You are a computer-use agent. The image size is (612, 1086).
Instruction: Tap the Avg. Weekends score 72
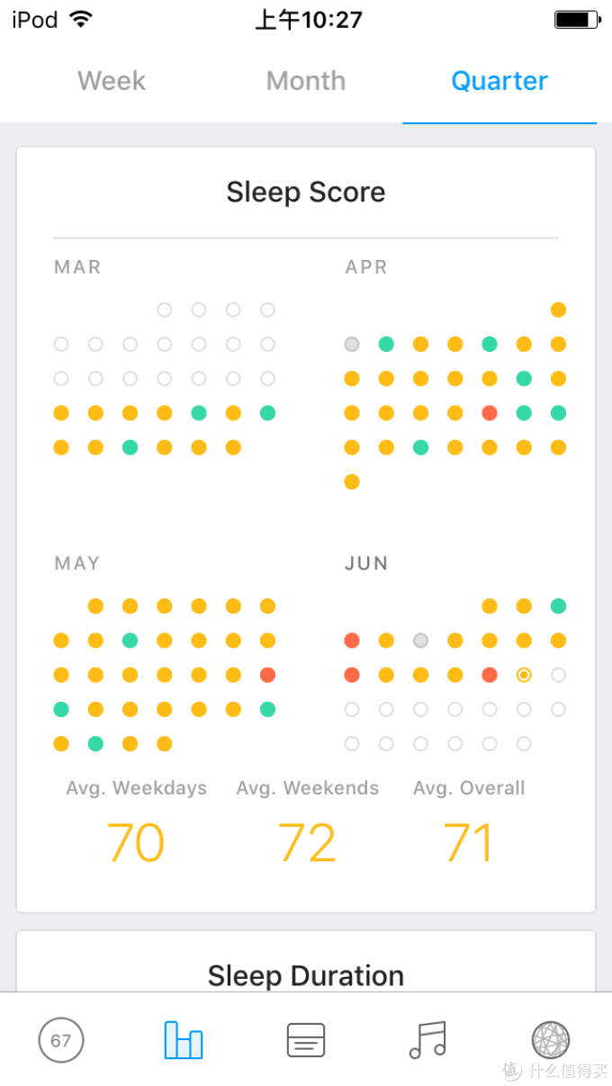coord(307,843)
